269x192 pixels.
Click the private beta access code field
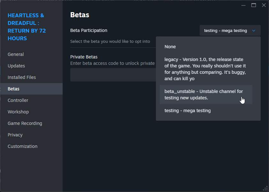113,75
